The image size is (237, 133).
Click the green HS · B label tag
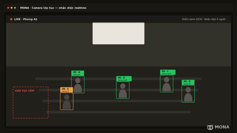click(x=124, y=79)
